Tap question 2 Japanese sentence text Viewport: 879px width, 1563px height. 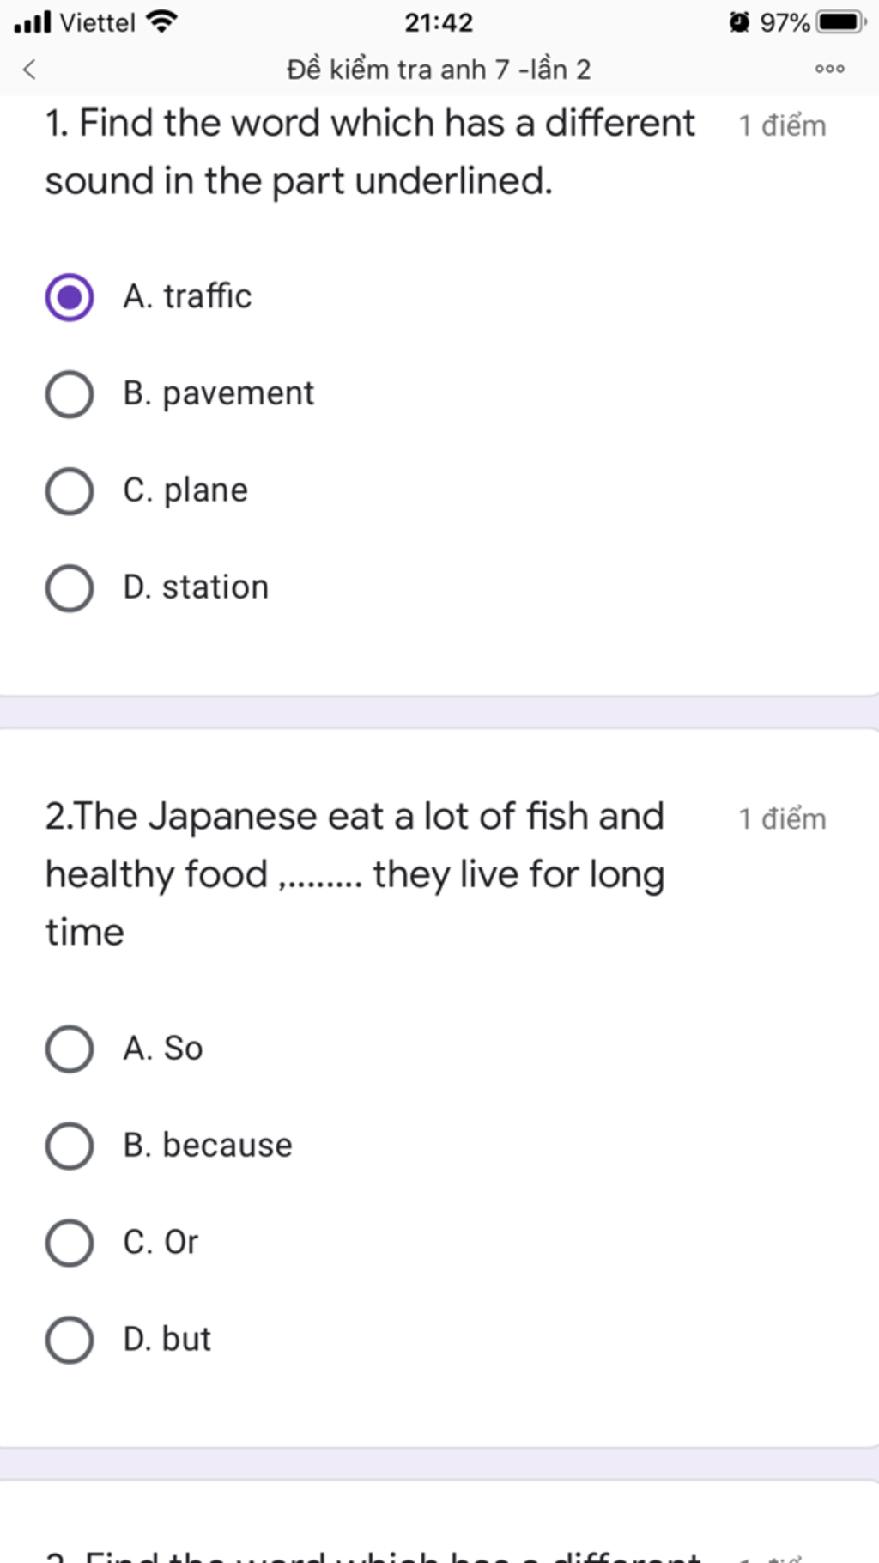(355, 874)
